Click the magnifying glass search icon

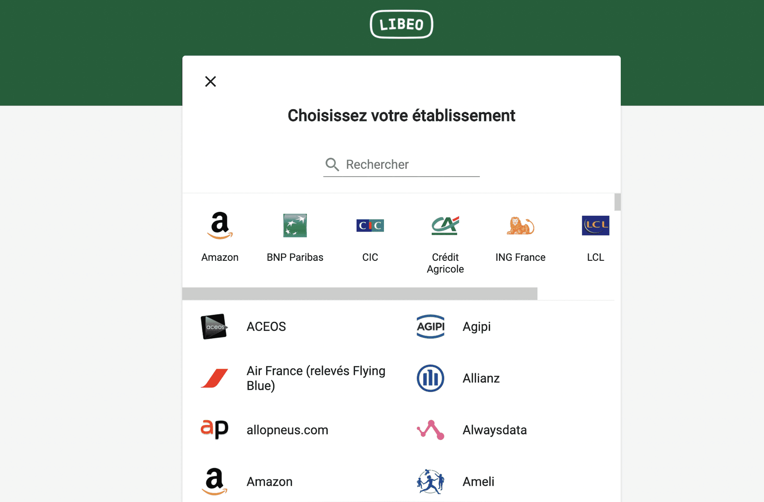click(332, 164)
